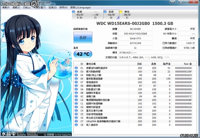Click the kirino kasumu copyright text

[x=58, y=135]
